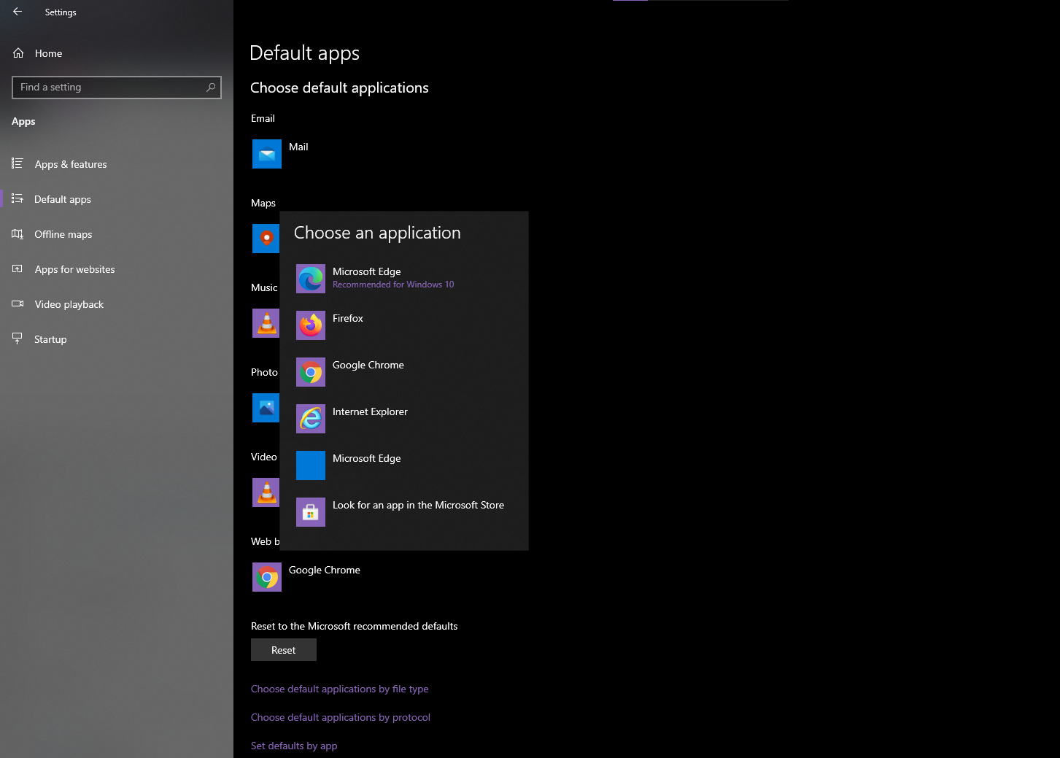This screenshot has height=758, width=1060.
Task: Open the Video playback settings
Action: [x=69, y=304]
